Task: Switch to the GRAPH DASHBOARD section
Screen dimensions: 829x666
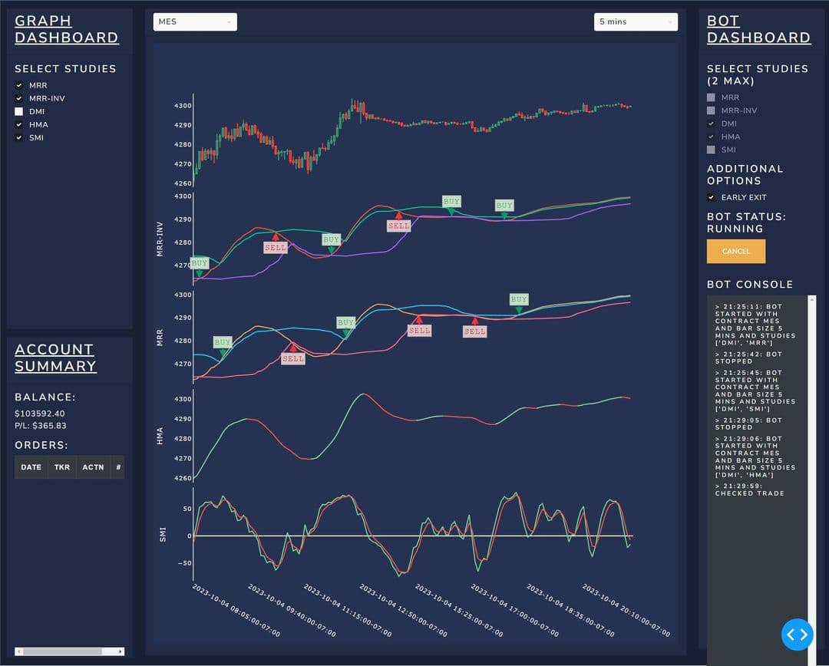Action: pyautogui.click(x=67, y=28)
